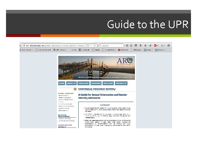Open Universal Periodic Review sidebar link
The width and height of the screenshot is (197, 148).
click(x=66, y=100)
